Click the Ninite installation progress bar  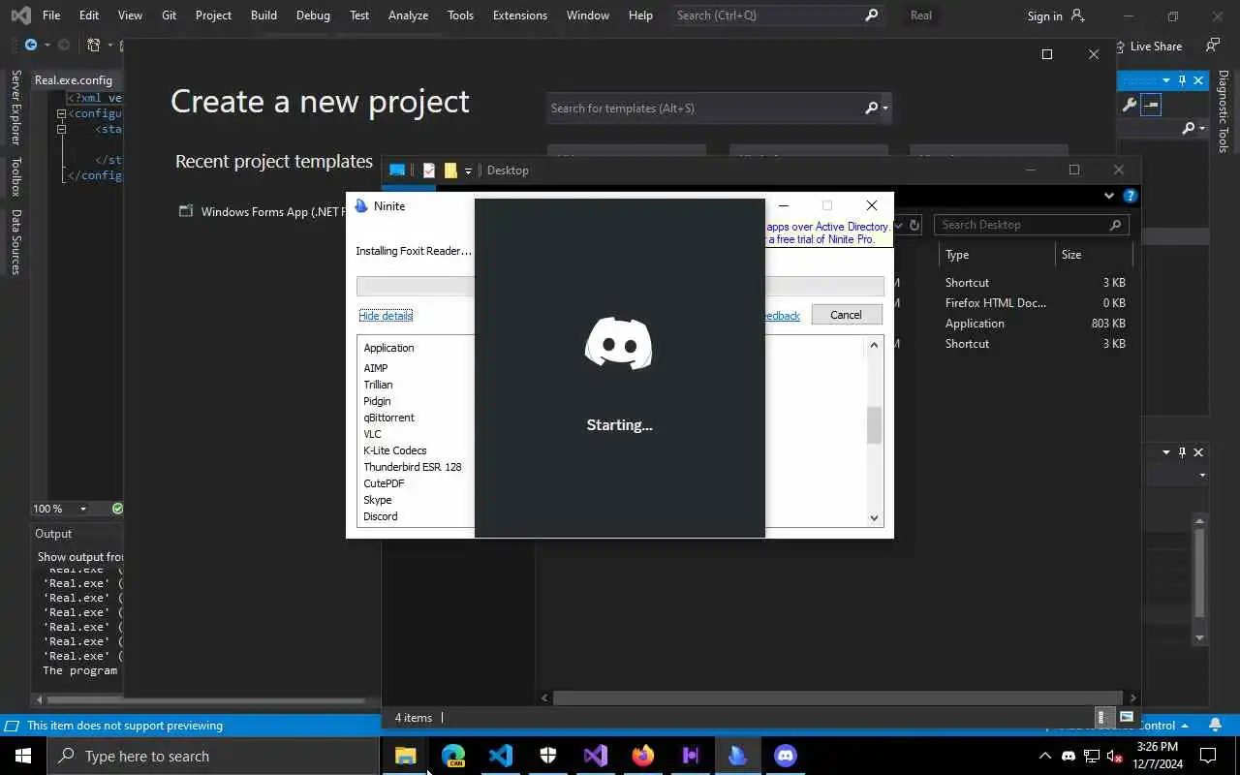[620, 286]
